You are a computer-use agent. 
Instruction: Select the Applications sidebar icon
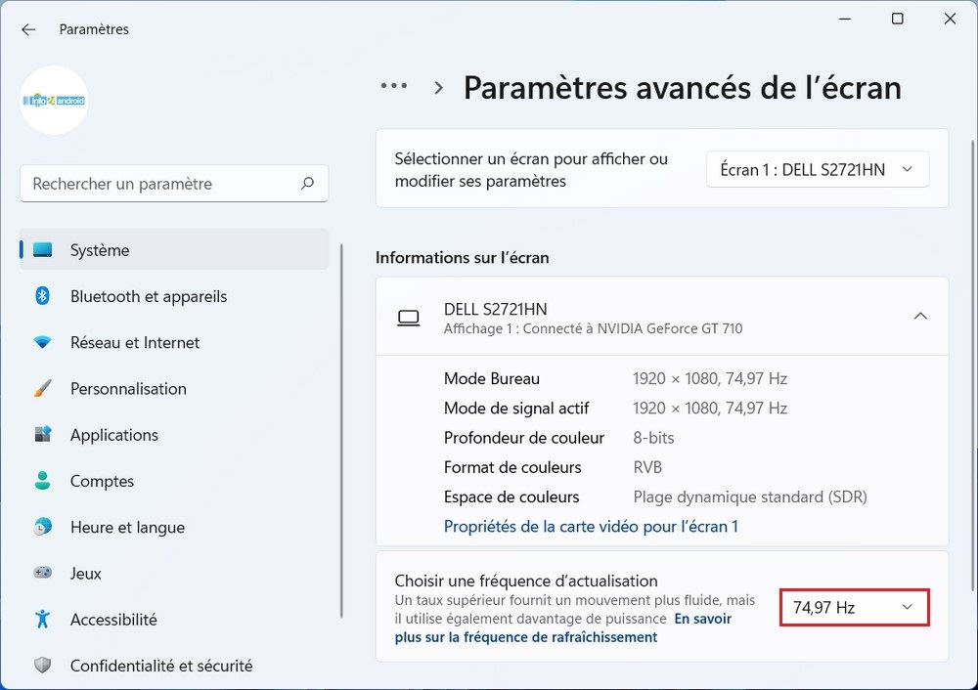tap(43, 435)
